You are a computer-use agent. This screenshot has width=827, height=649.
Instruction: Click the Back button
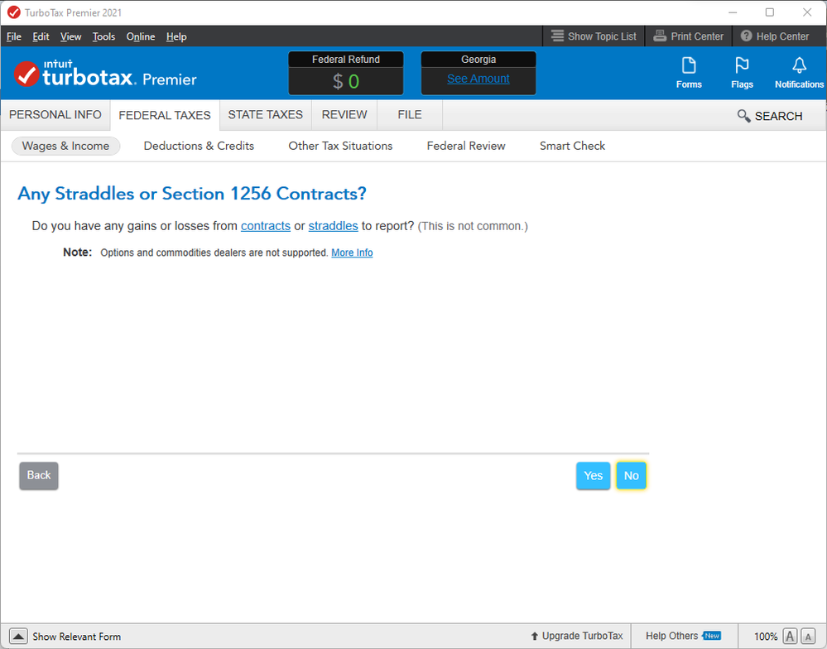click(x=39, y=475)
